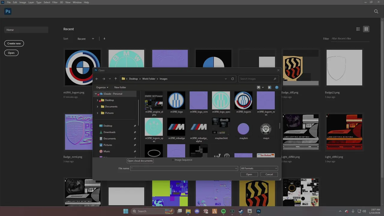The height and width of the screenshot is (216, 384).
Task: Expand the address bar previous locations dropdown
Action: click(226, 79)
